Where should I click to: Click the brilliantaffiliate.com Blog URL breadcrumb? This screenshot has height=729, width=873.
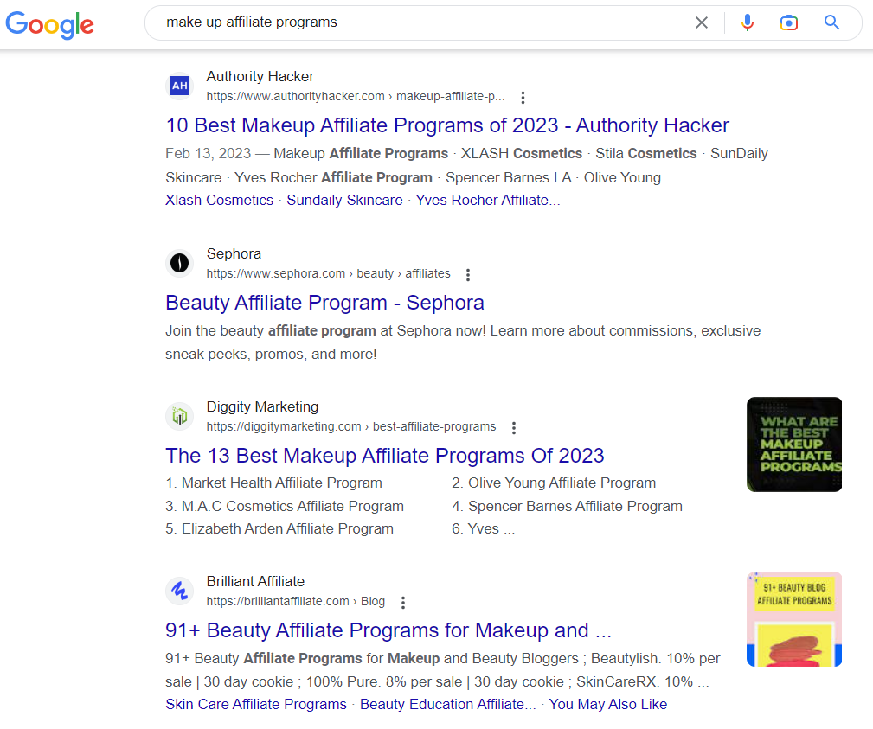point(296,601)
